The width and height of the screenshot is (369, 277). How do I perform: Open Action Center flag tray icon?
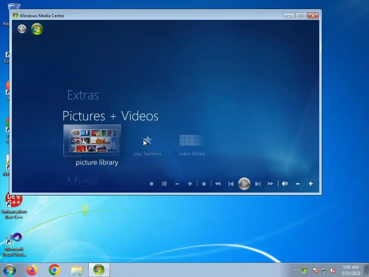[315, 271]
